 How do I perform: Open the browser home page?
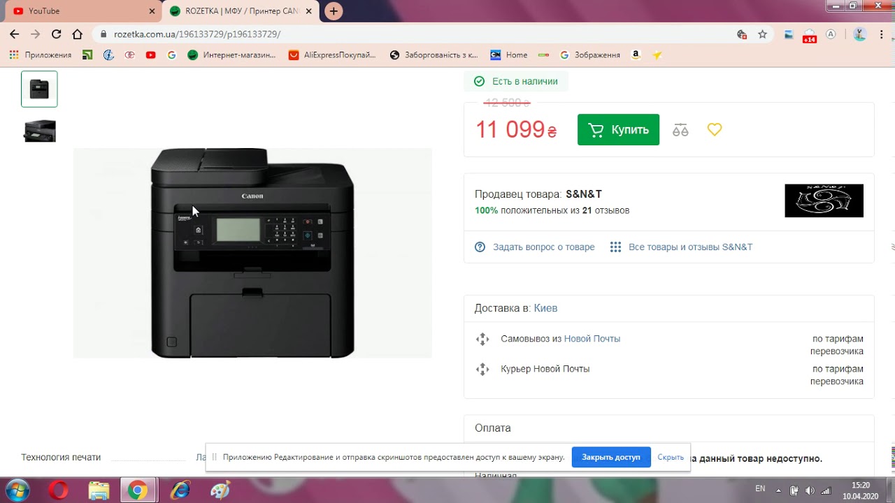coord(78,34)
